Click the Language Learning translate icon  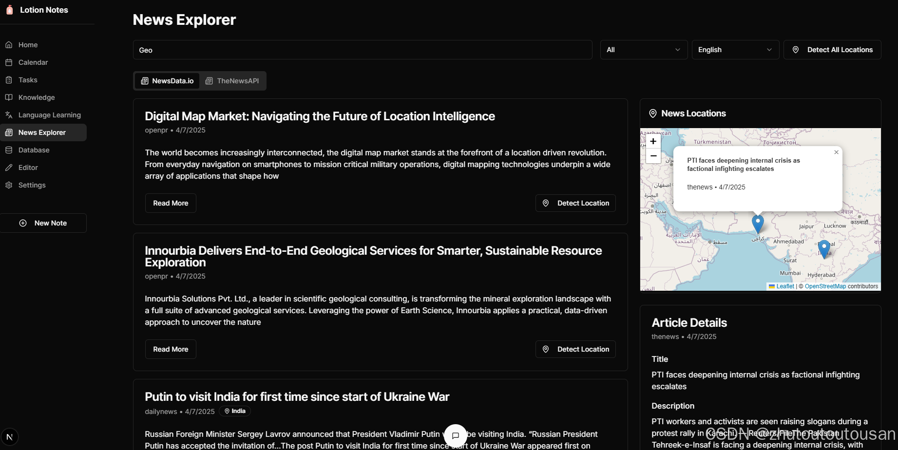(x=9, y=115)
